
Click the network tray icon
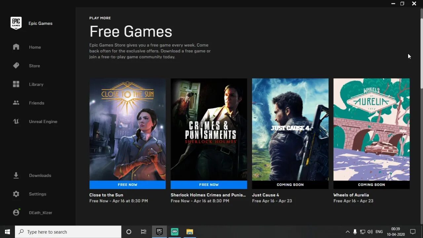click(363, 232)
